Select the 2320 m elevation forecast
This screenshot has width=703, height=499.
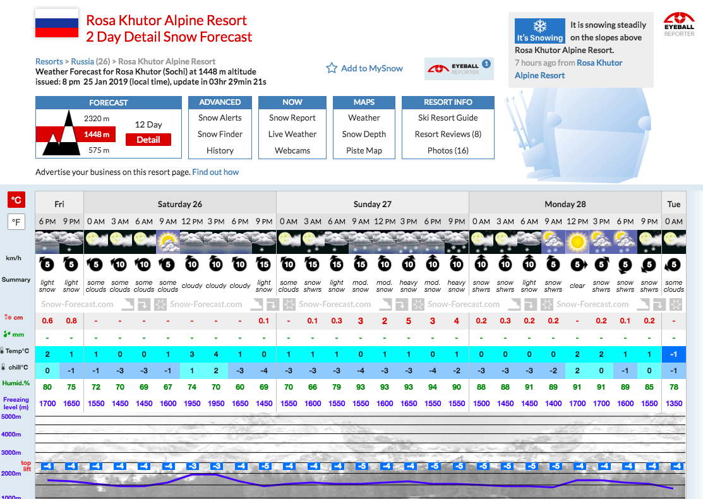[97, 118]
